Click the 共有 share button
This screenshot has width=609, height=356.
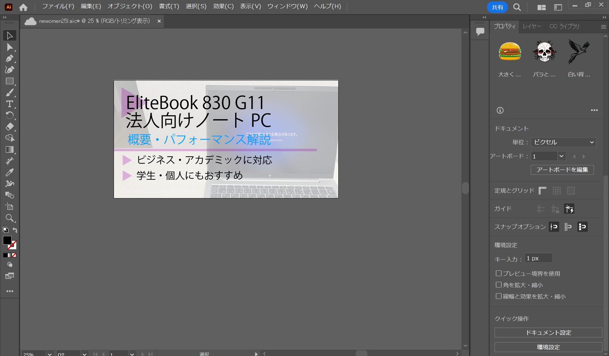pyautogui.click(x=497, y=7)
